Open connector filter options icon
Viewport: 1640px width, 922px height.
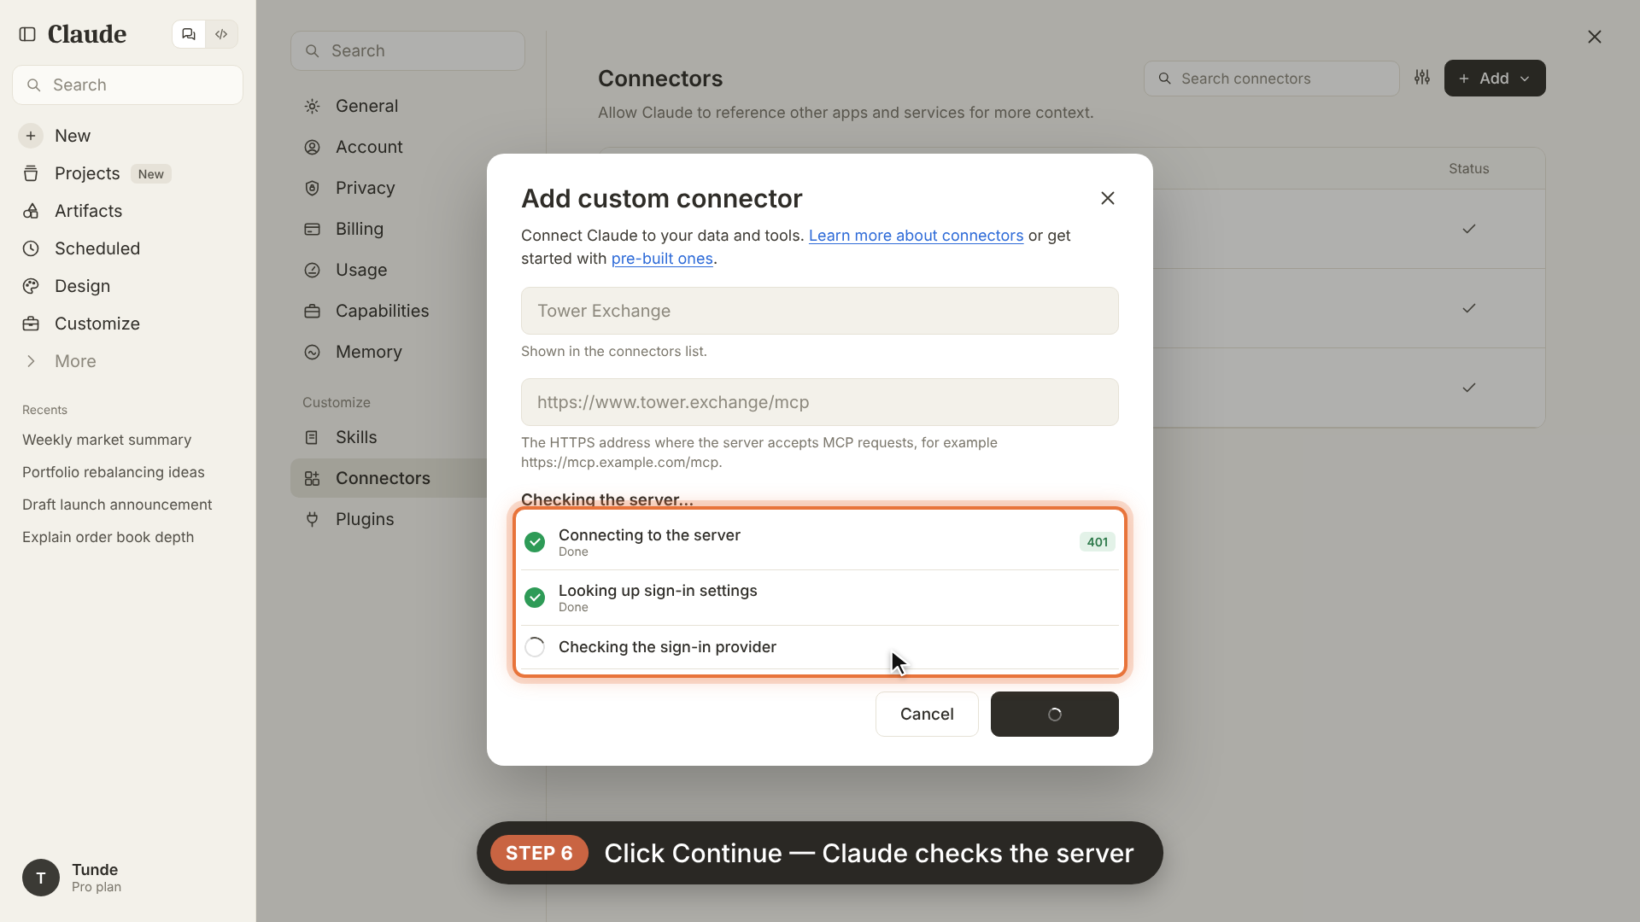pos(1422,78)
